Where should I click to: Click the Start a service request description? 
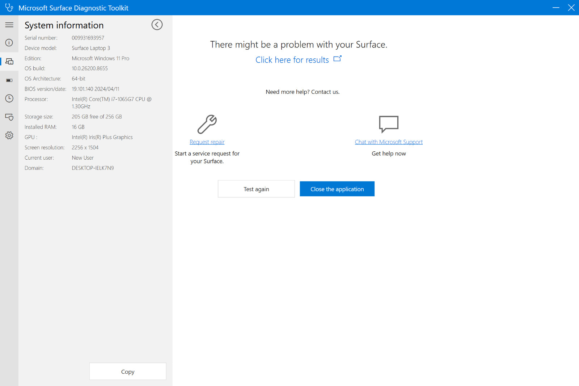pos(207,158)
